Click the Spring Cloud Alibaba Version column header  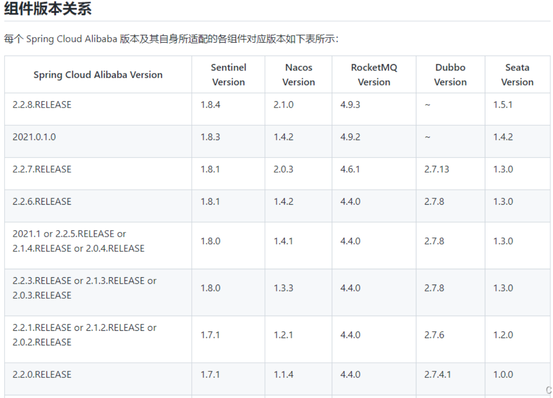(98, 75)
